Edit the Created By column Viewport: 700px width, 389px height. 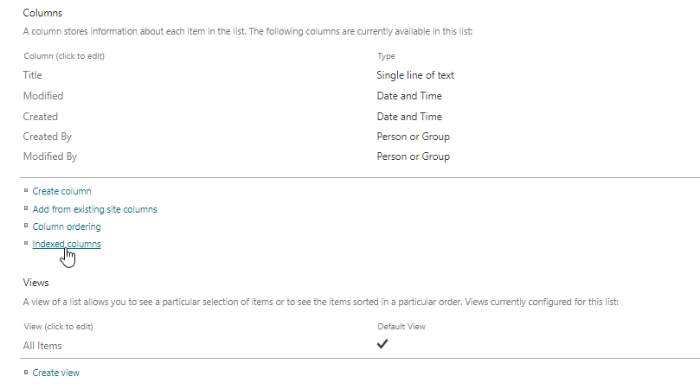tap(48, 137)
